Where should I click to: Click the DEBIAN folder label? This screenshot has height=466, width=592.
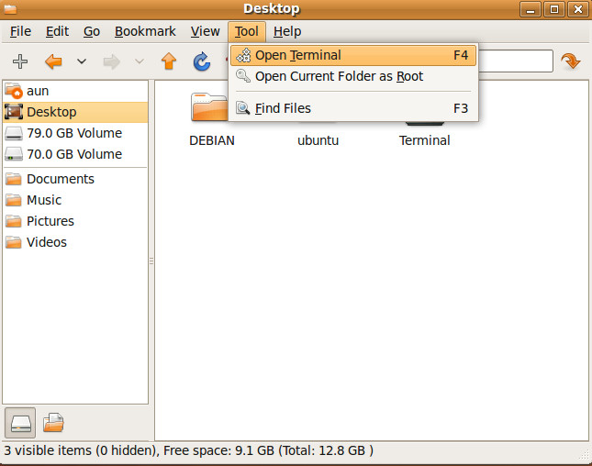[212, 140]
